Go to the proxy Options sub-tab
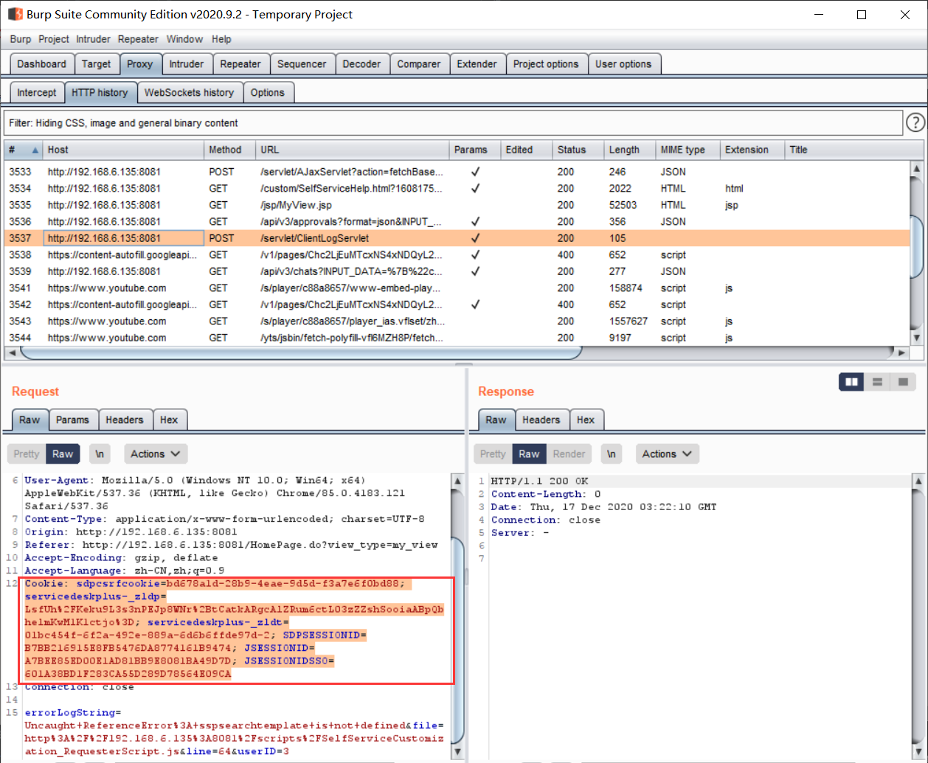Screen dimensions: 928x763 pyautogui.click(x=268, y=93)
